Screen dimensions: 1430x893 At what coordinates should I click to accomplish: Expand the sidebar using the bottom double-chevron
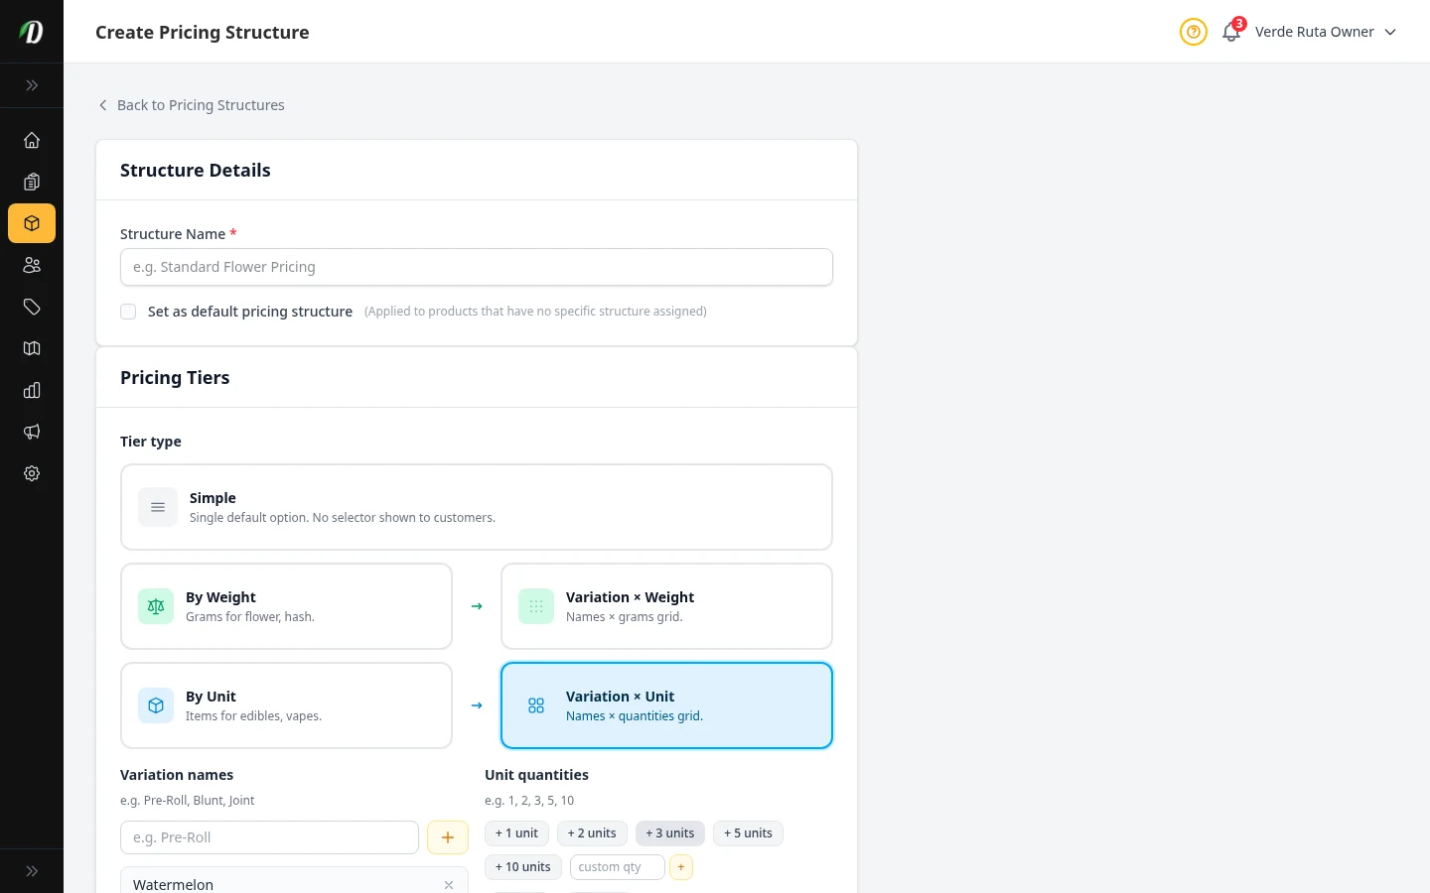[x=32, y=871]
